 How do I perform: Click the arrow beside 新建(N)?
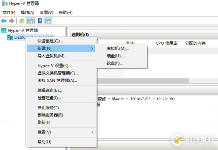[92, 48]
